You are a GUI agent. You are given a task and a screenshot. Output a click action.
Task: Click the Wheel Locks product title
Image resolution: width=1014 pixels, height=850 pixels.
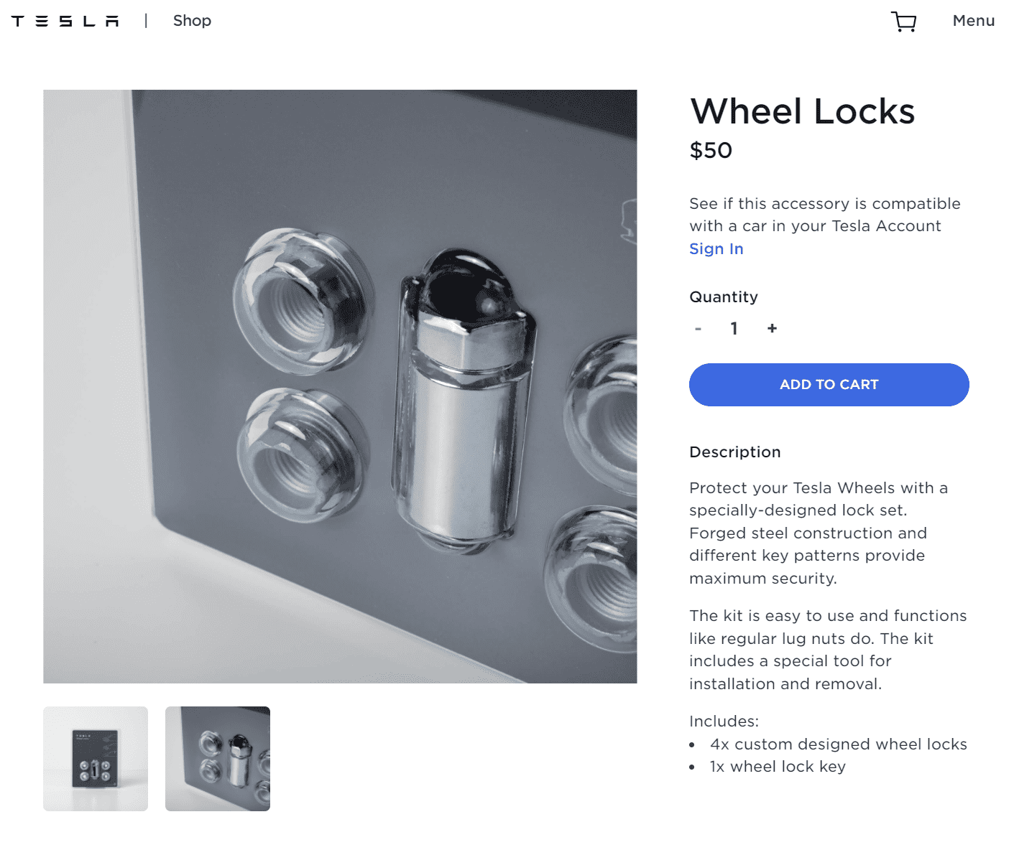[x=802, y=112]
